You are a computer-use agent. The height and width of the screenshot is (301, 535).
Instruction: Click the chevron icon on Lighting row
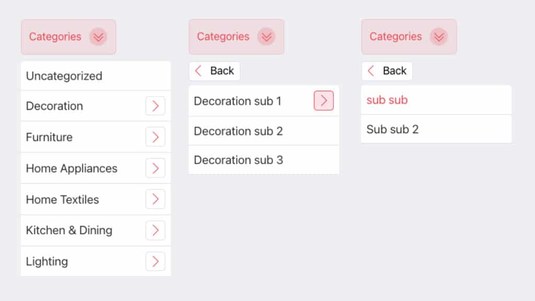[x=155, y=261]
